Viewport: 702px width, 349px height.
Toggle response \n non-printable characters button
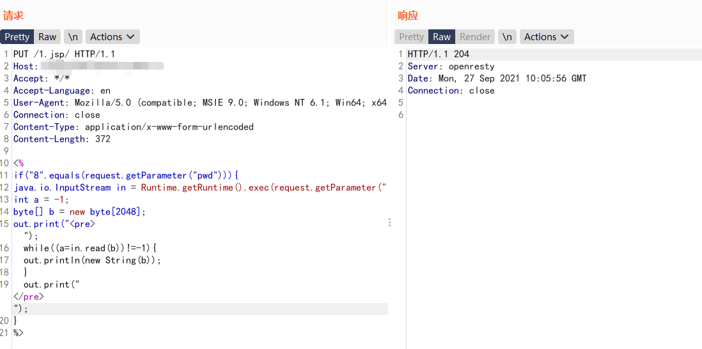tap(507, 36)
